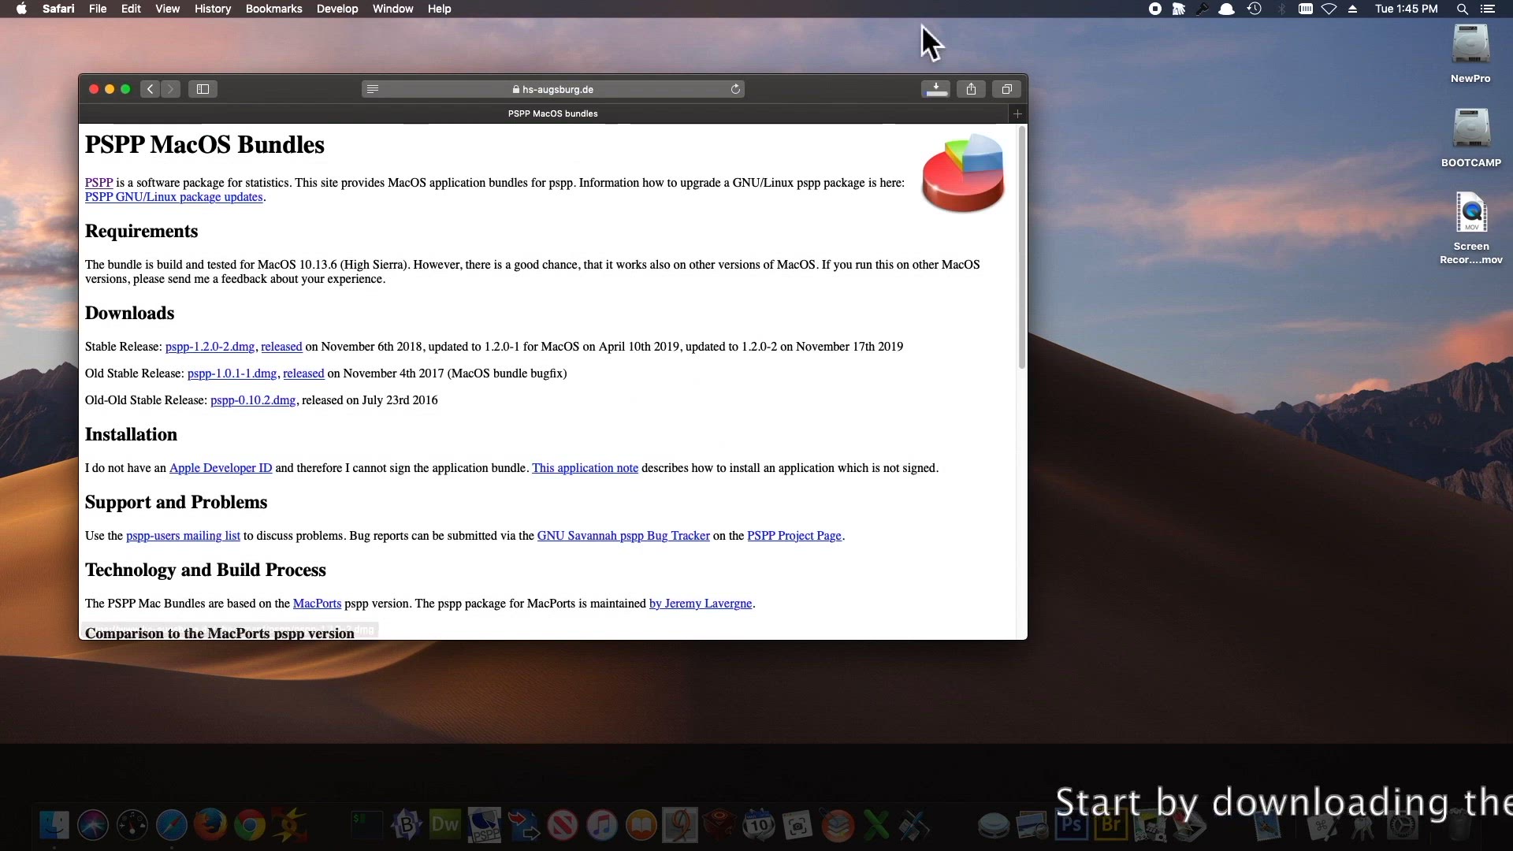Download pspp-1.0.1-1.dmg old stable release
Image resolution: width=1513 pixels, height=851 pixels.
click(232, 373)
